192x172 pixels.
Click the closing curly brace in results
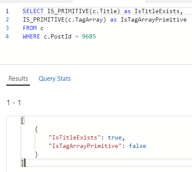coord(36,154)
